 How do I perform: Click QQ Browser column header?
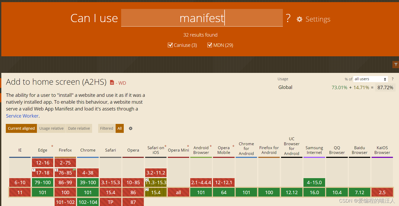337,150
